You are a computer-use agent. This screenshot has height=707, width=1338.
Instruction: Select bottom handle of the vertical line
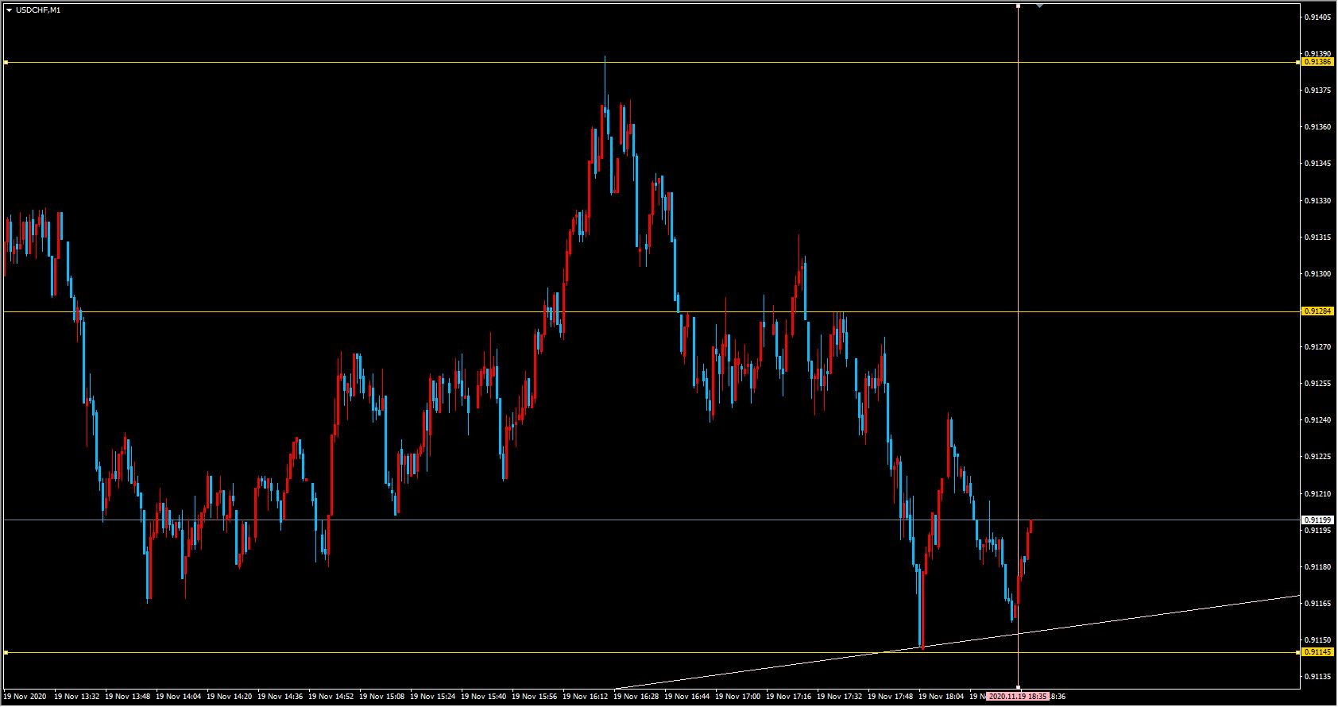point(1019,688)
